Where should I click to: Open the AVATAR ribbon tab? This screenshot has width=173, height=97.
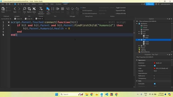pyautogui.click(x=41, y=4)
